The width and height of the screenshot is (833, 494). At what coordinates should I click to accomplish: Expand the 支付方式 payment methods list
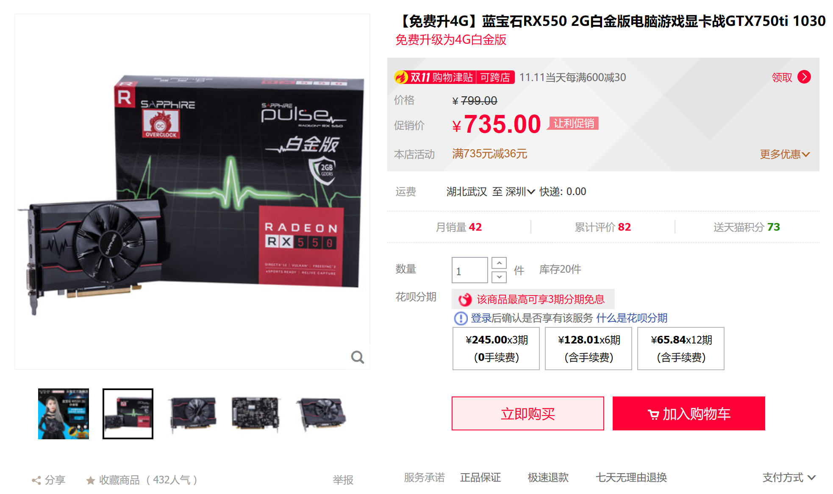point(789,477)
